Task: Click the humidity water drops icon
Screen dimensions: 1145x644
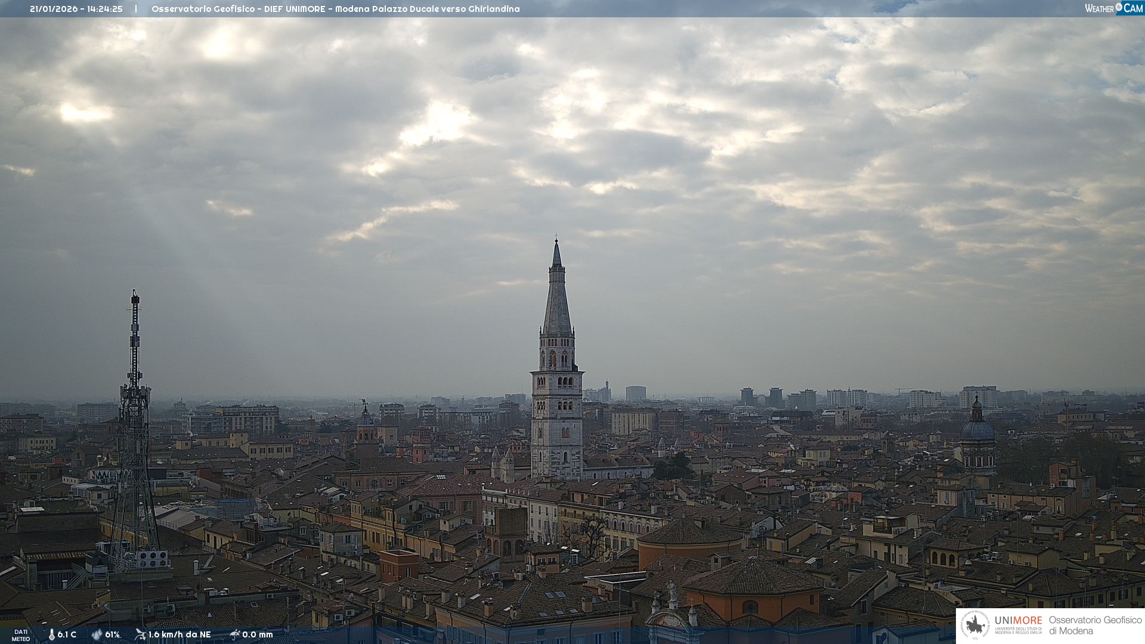Action: (97, 634)
